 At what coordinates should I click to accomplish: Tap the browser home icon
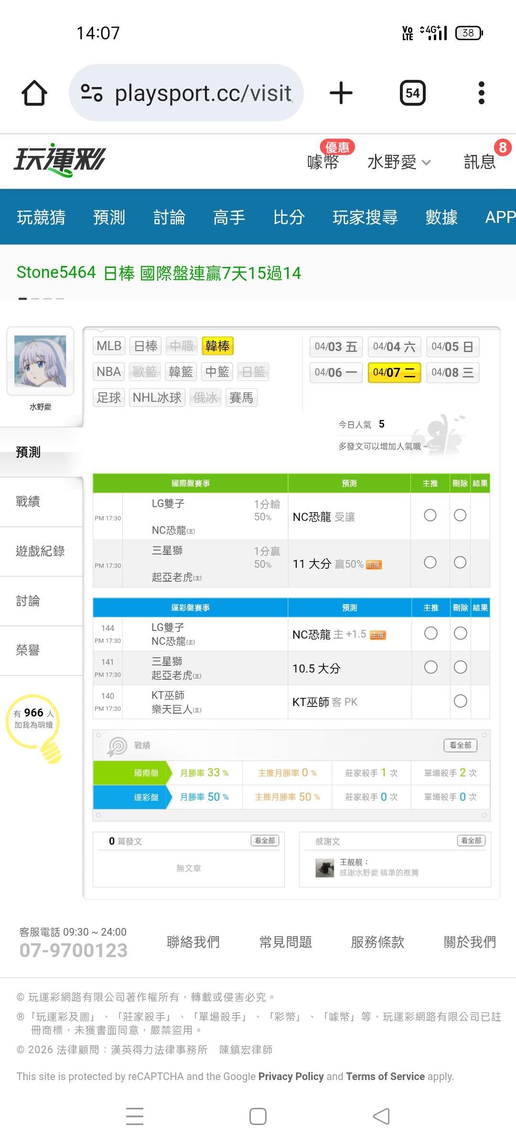point(34,92)
